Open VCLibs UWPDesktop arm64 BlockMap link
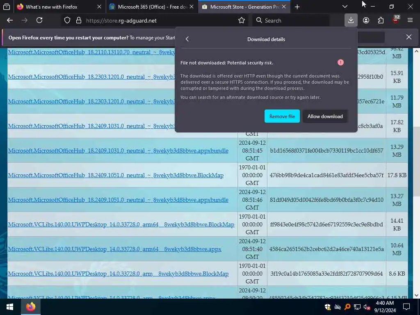Image resolution: width=420 pixels, height=315 pixels. coord(121,224)
